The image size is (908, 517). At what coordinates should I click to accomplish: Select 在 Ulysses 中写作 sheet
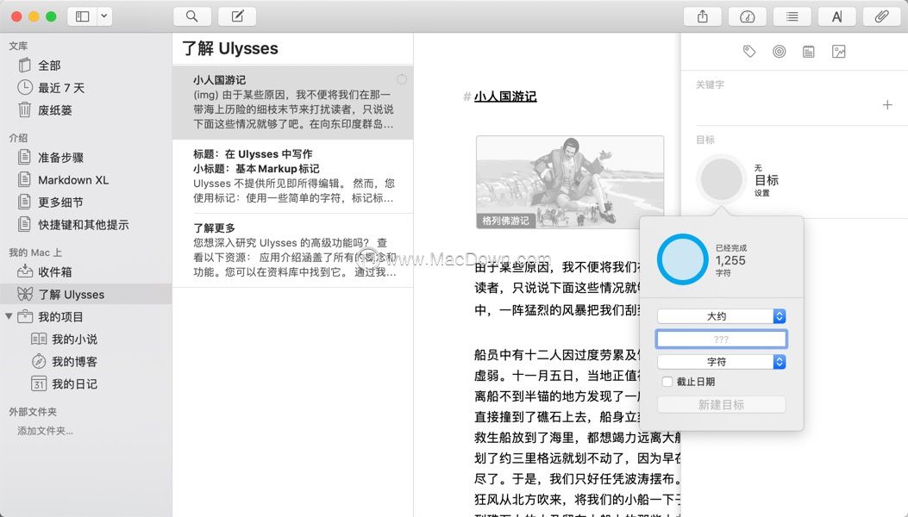[x=293, y=176]
